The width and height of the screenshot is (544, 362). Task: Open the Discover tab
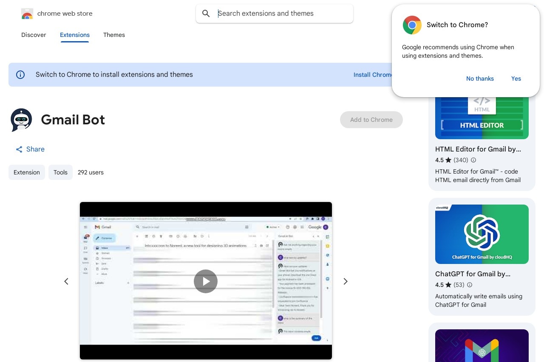click(34, 35)
